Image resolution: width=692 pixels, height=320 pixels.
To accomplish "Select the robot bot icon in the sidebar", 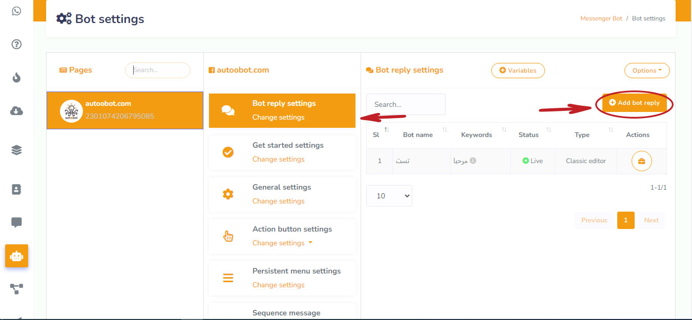I will (x=16, y=256).
